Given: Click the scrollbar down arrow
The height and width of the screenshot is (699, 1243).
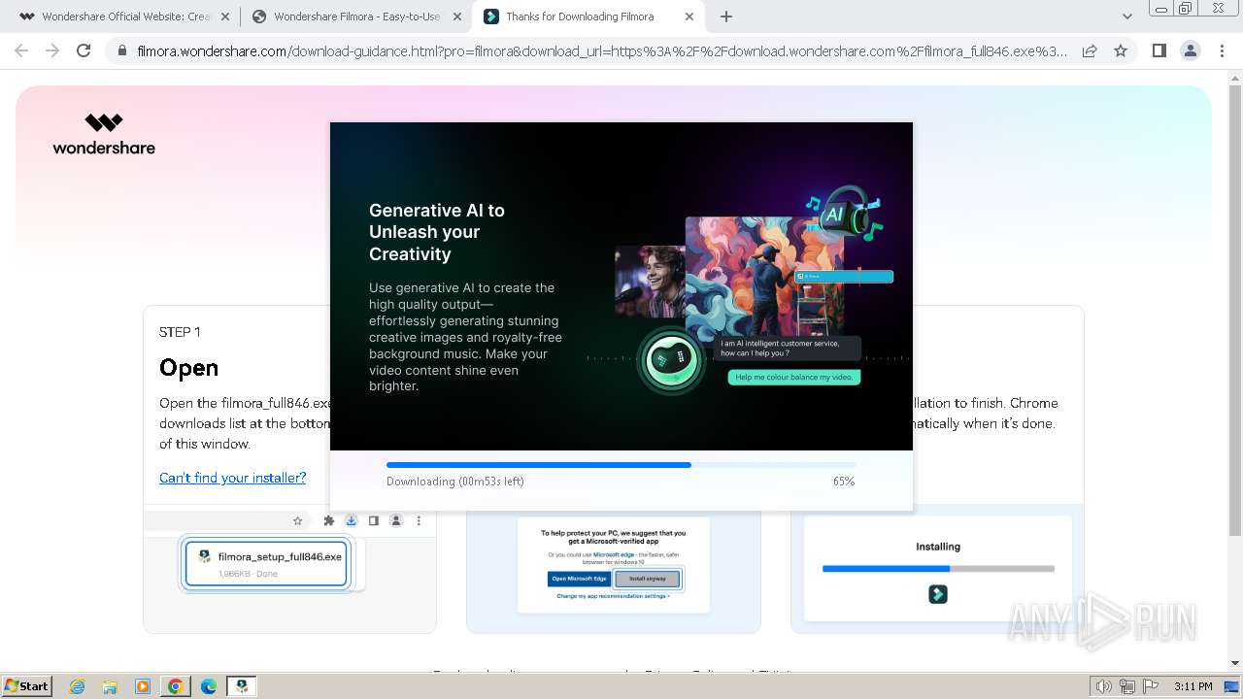Looking at the screenshot, I should [x=1234, y=663].
